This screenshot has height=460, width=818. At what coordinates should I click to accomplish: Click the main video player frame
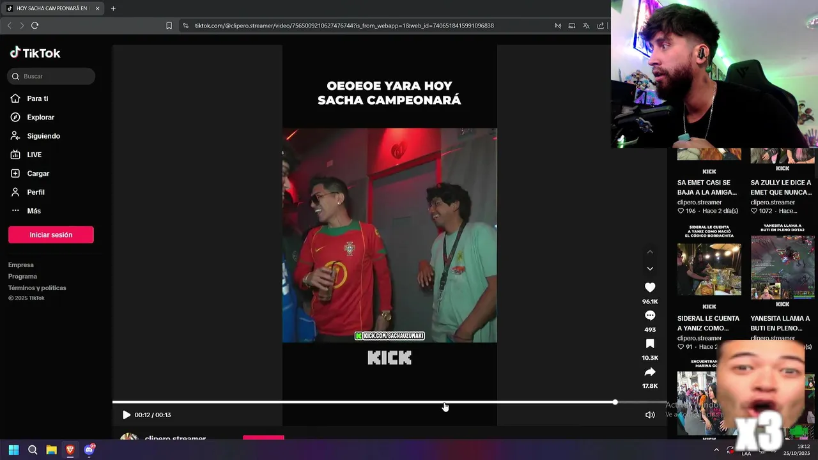390,235
